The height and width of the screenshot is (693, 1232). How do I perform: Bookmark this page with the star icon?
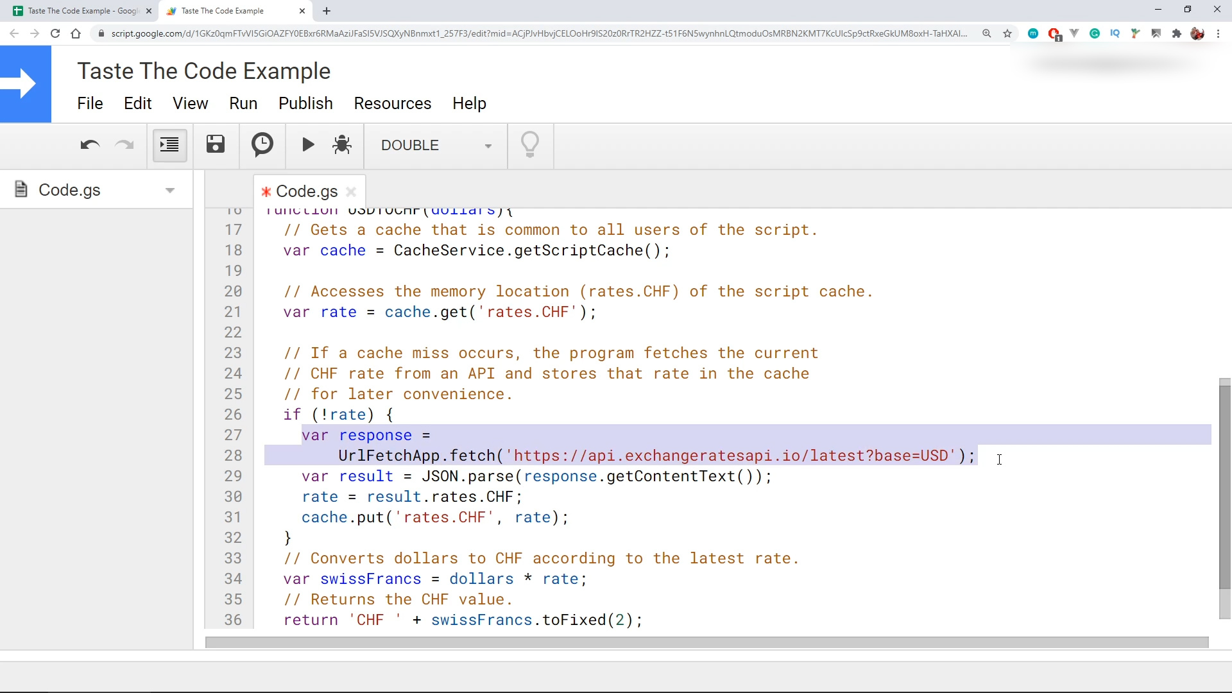pyautogui.click(x=1007, y=33)
